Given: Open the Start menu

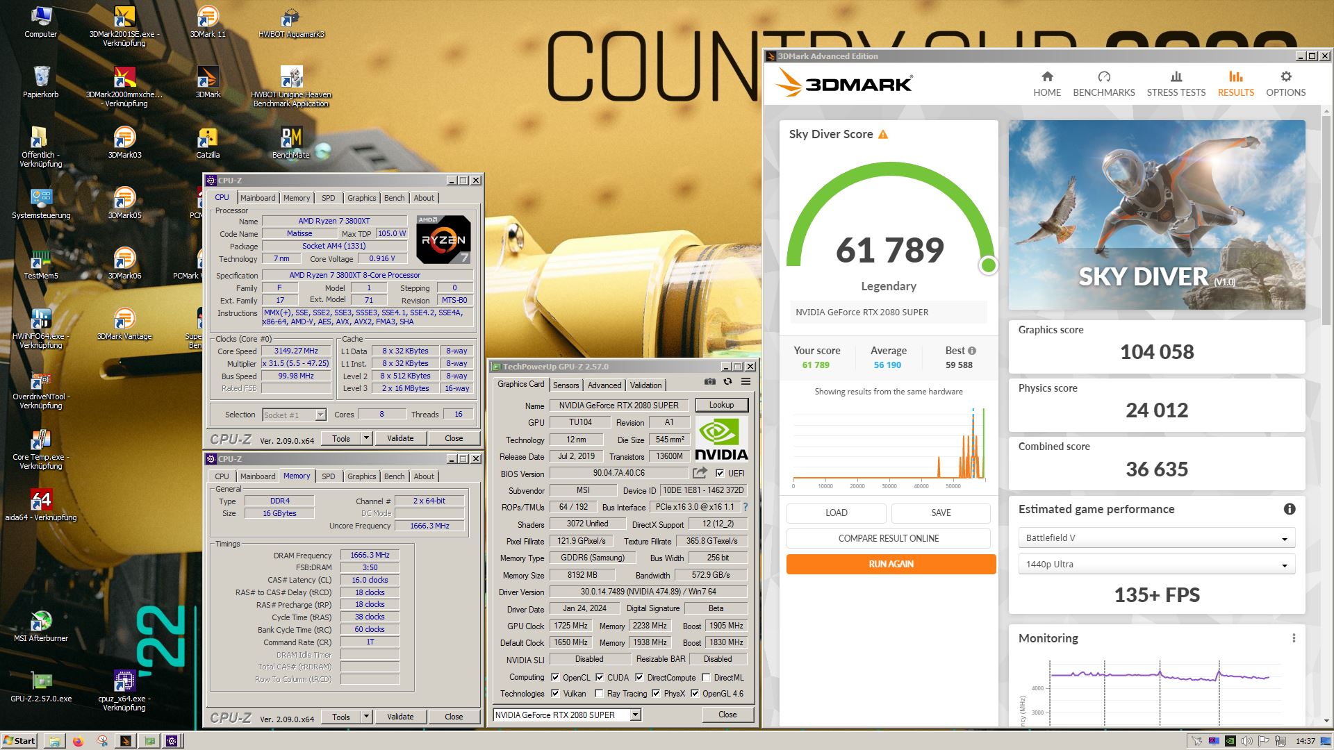Looking at the screenshot, I should pos(19,741).
